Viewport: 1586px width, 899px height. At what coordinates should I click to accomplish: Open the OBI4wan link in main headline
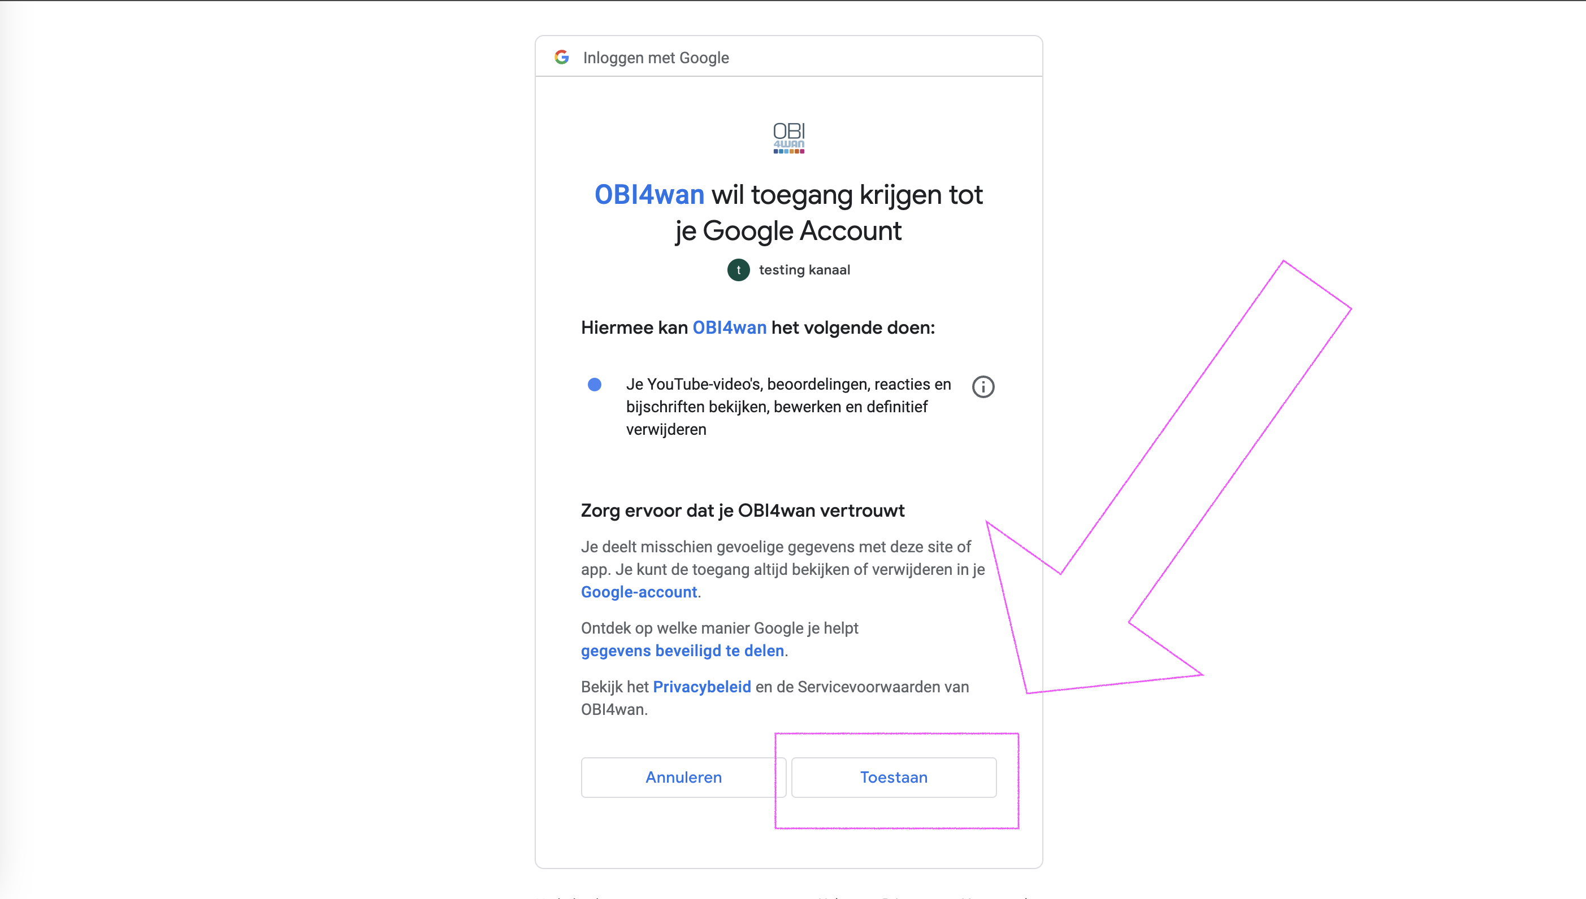tap(649, 194)
